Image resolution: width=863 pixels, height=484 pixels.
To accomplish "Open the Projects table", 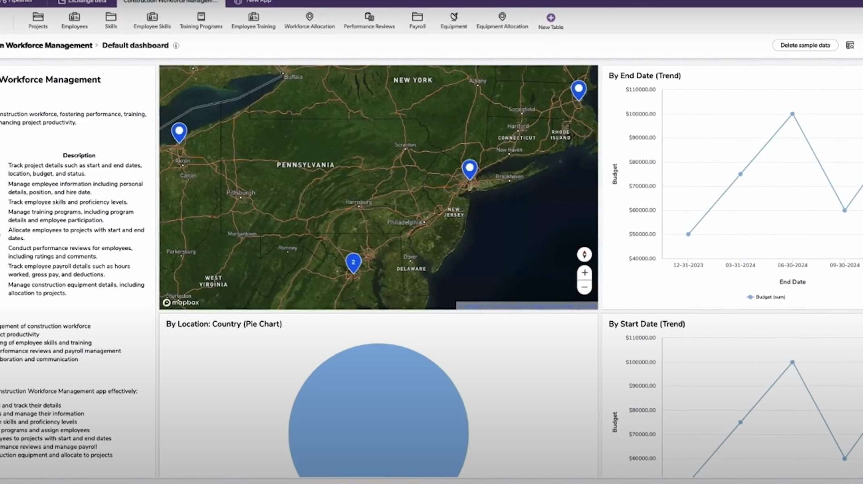I will [x=38, y=20].
